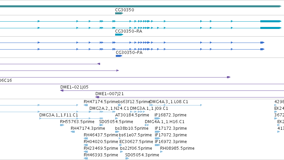284x160 pixels.
Task: Pick the DMG4A.1_1.H16.C1 feature label
Action: pyautogui.click(x=165, y=122)
